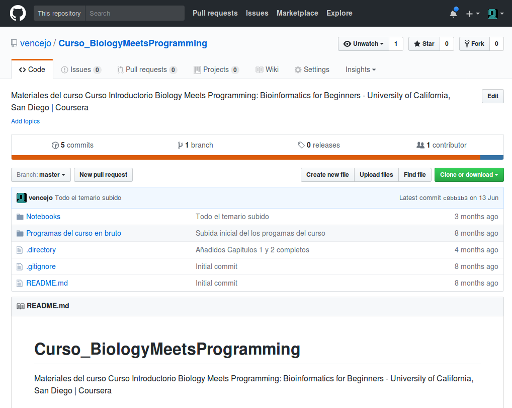Click the repository book icon beside vencejo
The image size is (512, 408).
[x=14, y=43]
